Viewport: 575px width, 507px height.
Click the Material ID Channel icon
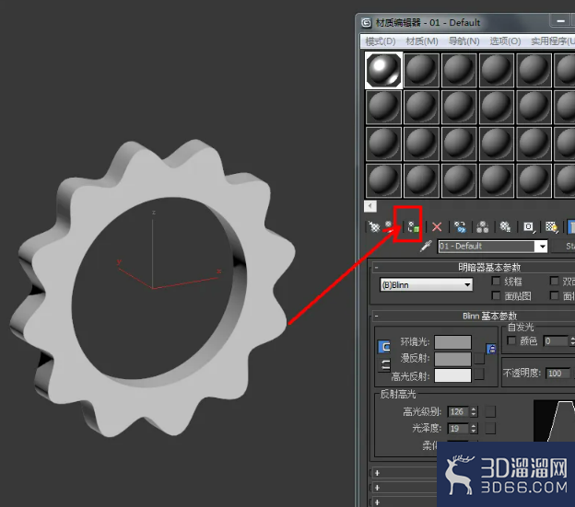(528, 227)
